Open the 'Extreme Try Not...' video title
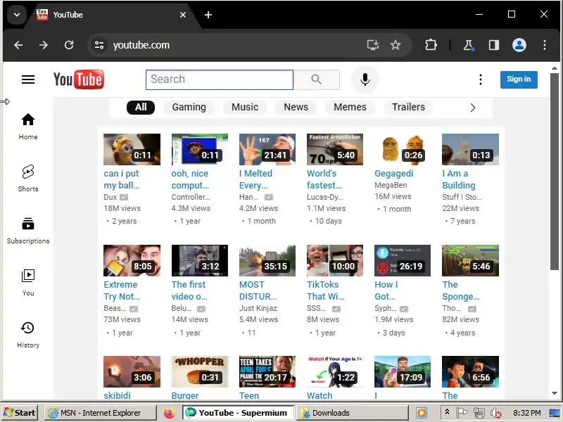Image resolution: width=563 pixels, height=422 pixels. click(x=122, y=290)
